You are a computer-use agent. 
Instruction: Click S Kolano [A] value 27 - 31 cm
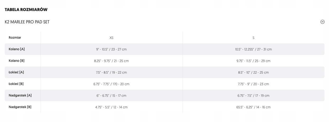tap(253, 49)
